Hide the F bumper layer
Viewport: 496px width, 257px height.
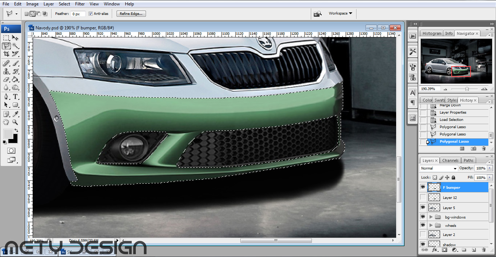point(423,187)
